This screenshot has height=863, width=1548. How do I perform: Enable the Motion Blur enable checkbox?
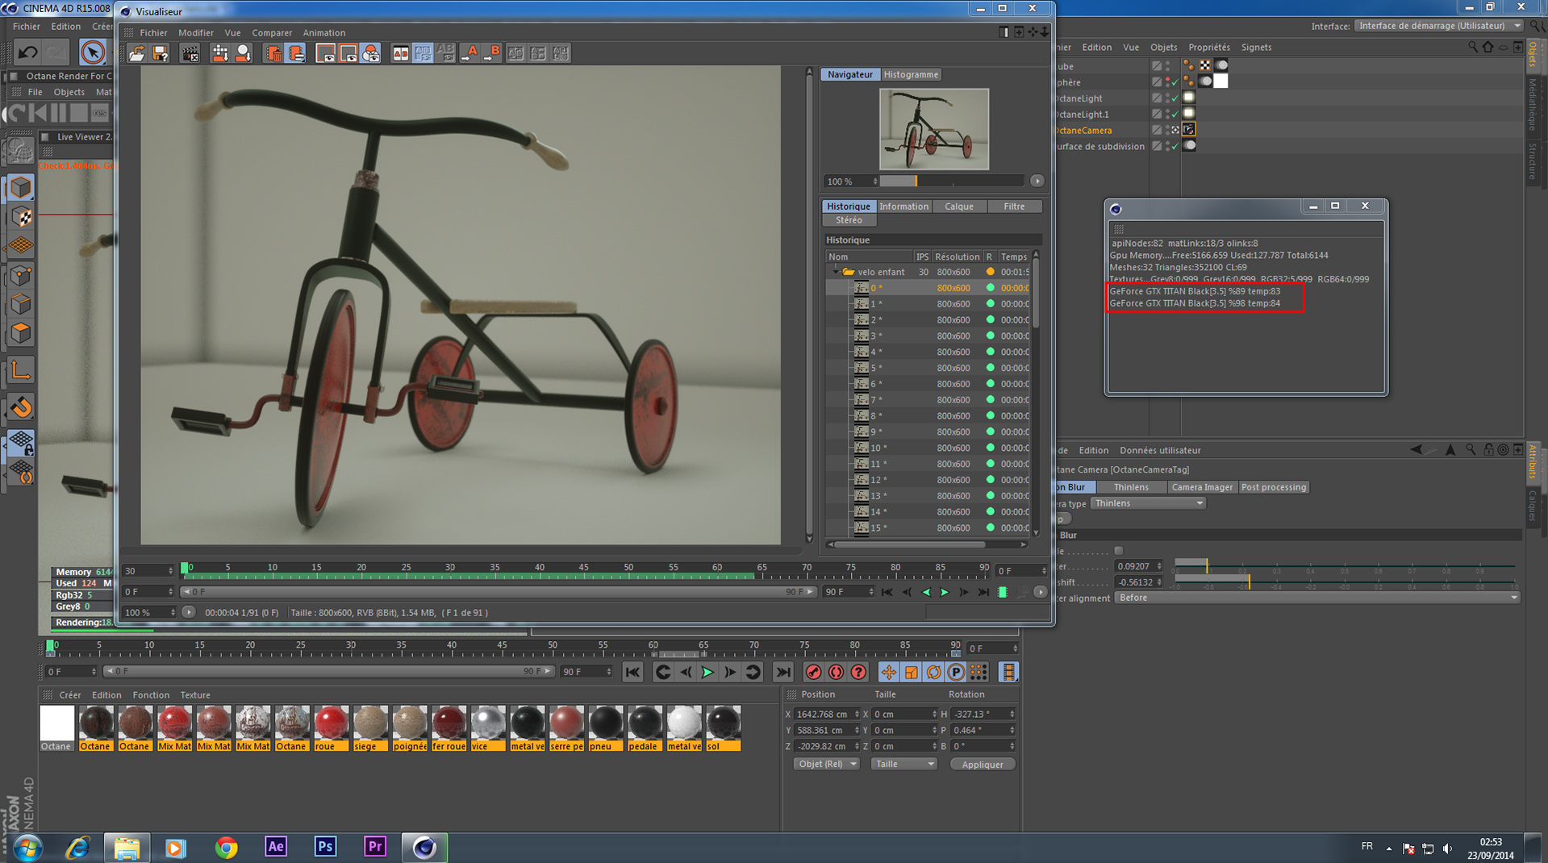pyautogui.click(x=1118, y=551)
